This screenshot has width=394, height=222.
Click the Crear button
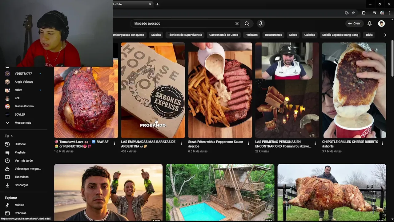[x=354, y=23]
